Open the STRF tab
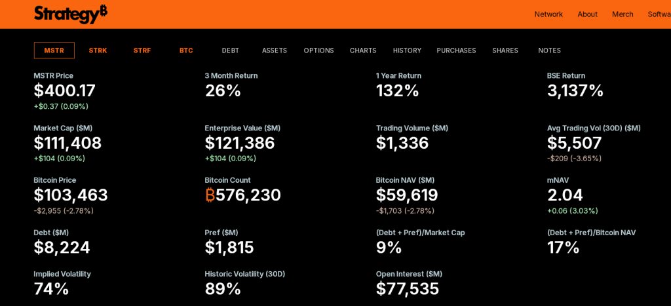This screenshot has height=306, width=671. [142, 50]
